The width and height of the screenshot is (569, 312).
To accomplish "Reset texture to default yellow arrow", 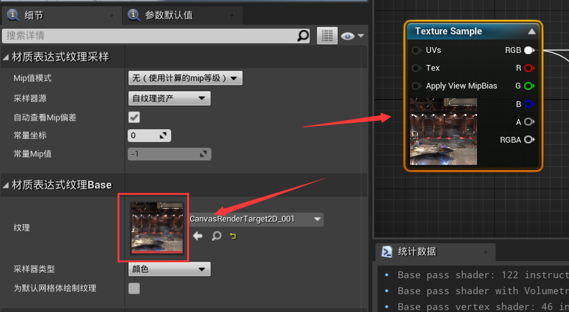I will pos(233,236).
